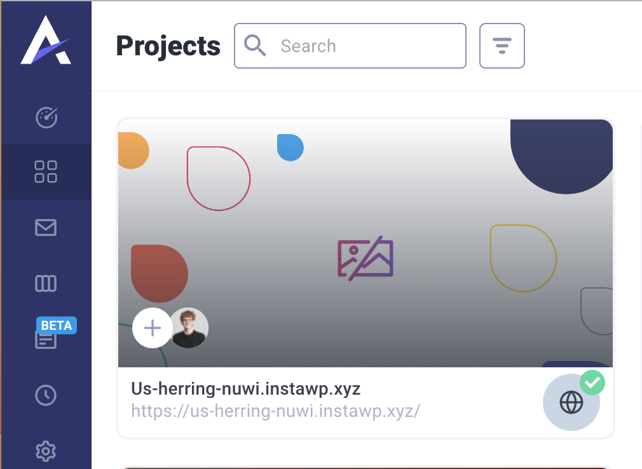
Task: Open the clock time tracking icon
Action: tap(46, 395)
